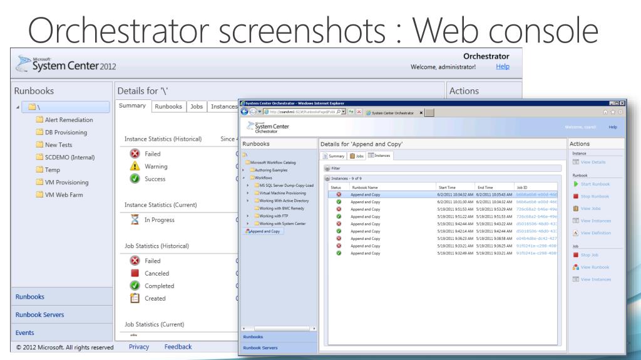The width and height of the screenshot is (641, 360).
Task: Switch to Jobs tab in IE window
Action: 357,156
